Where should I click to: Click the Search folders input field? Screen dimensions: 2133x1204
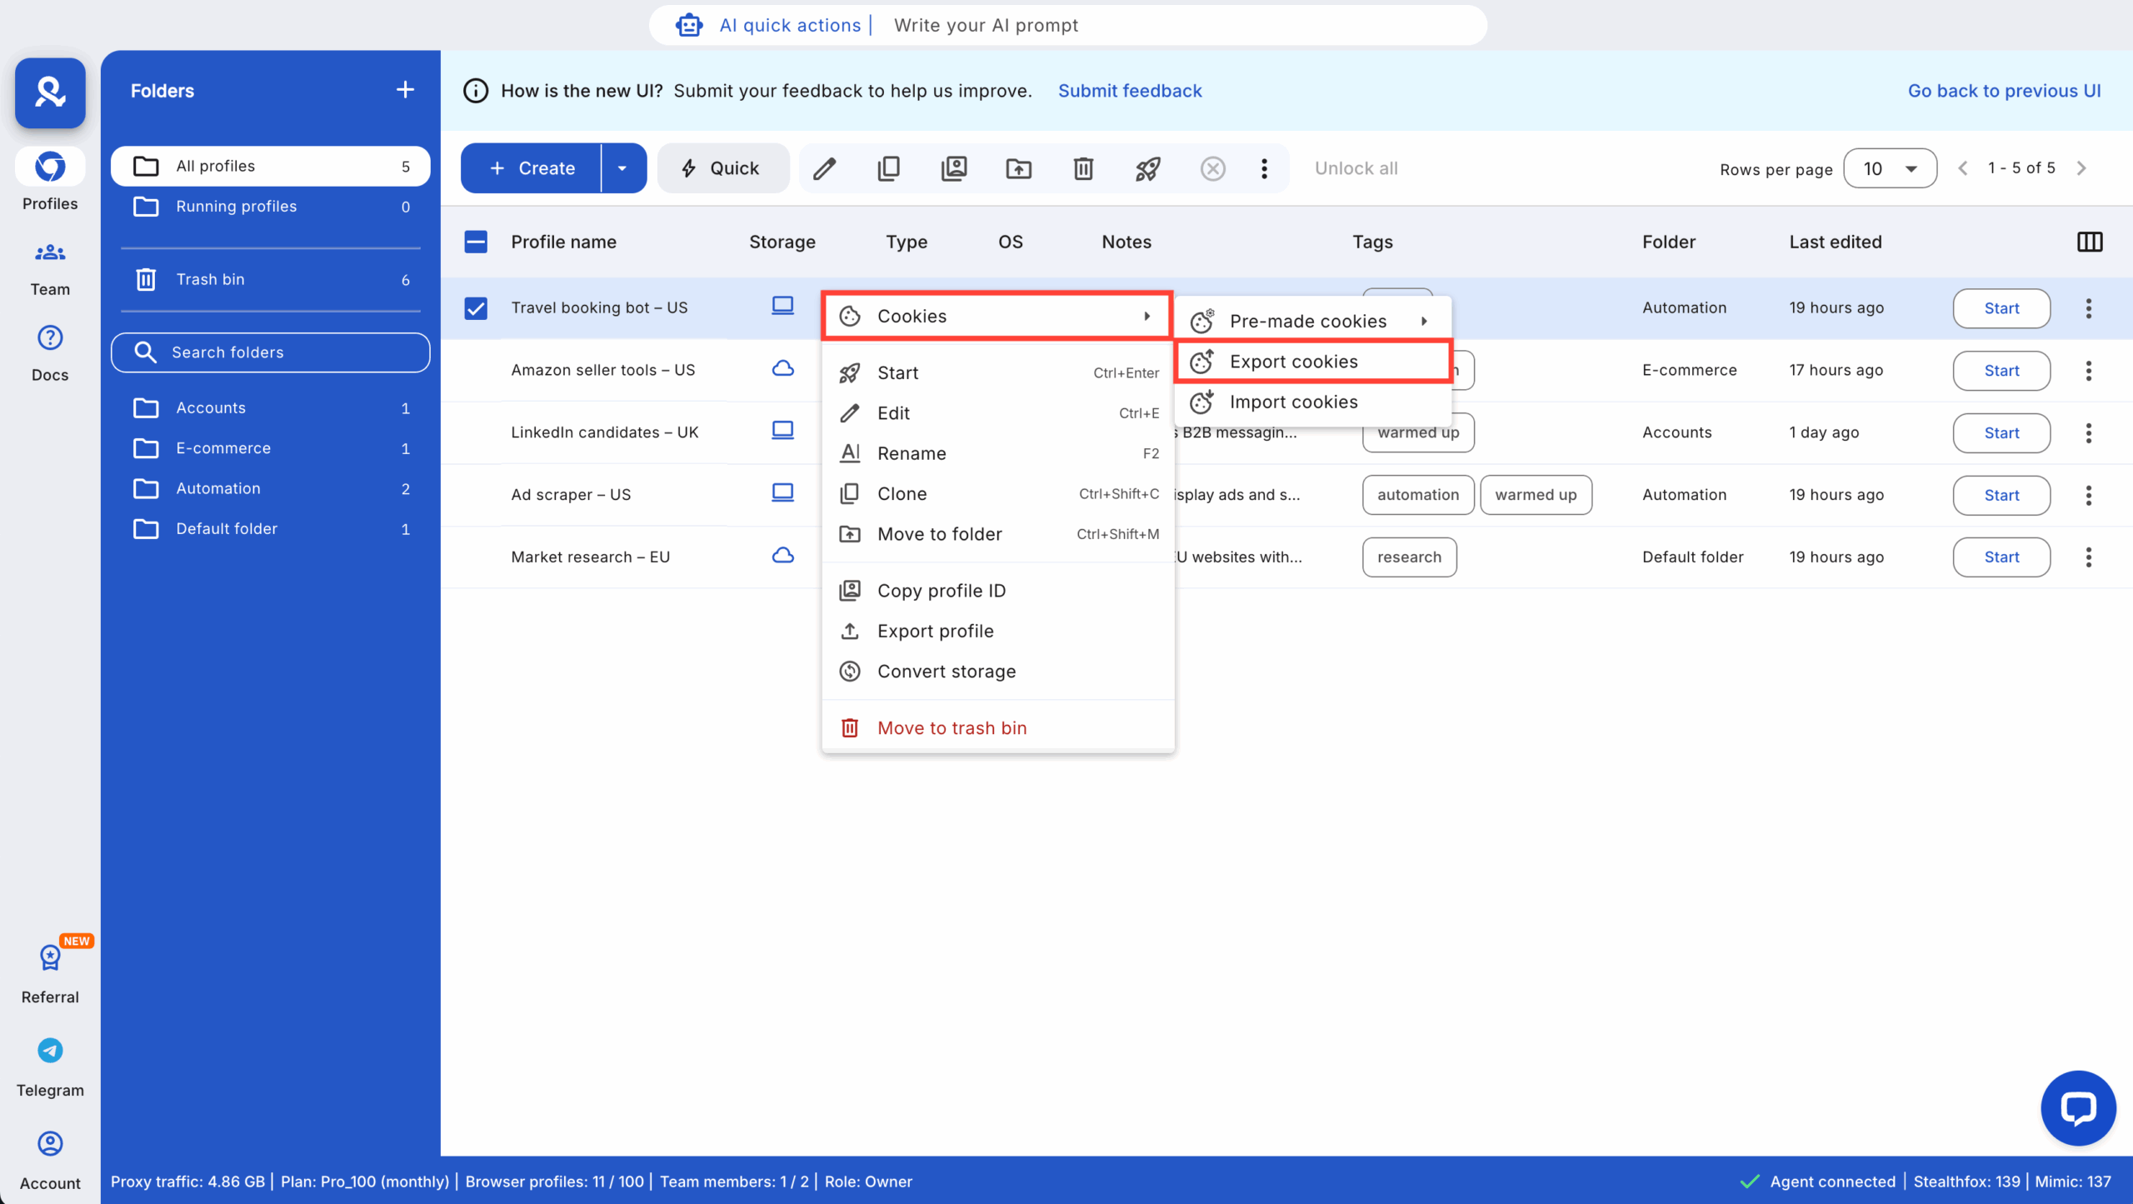[x=270, y=352]
